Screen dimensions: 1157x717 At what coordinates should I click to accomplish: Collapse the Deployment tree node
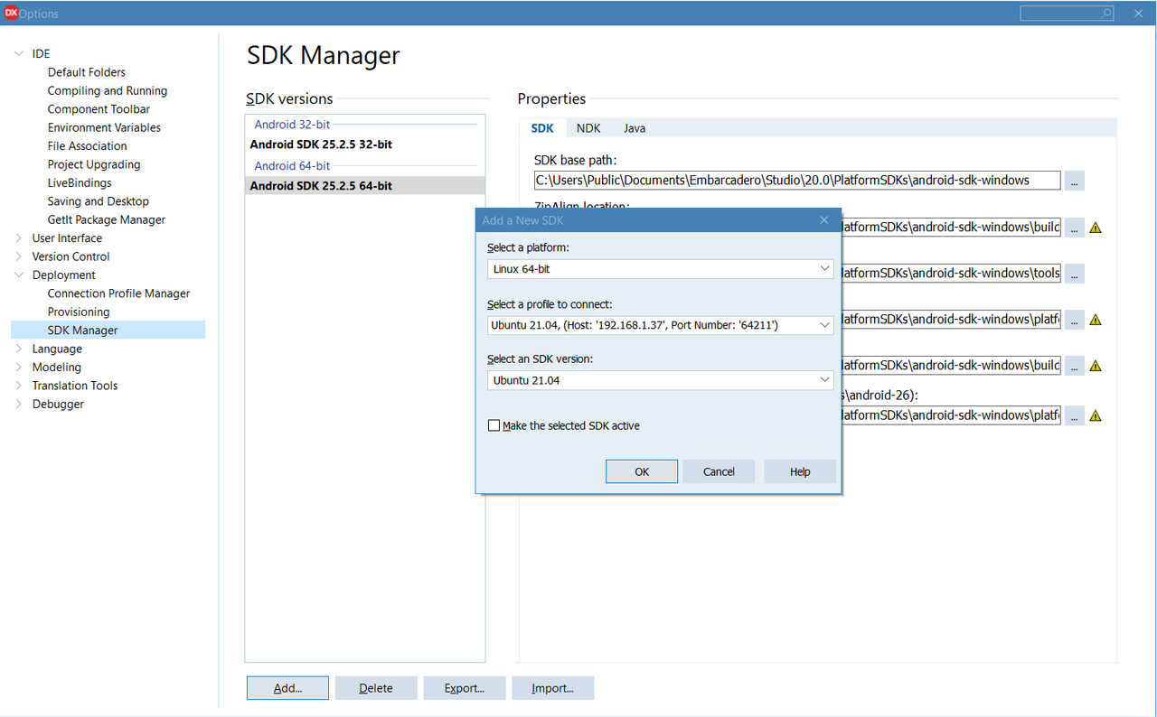19,275
